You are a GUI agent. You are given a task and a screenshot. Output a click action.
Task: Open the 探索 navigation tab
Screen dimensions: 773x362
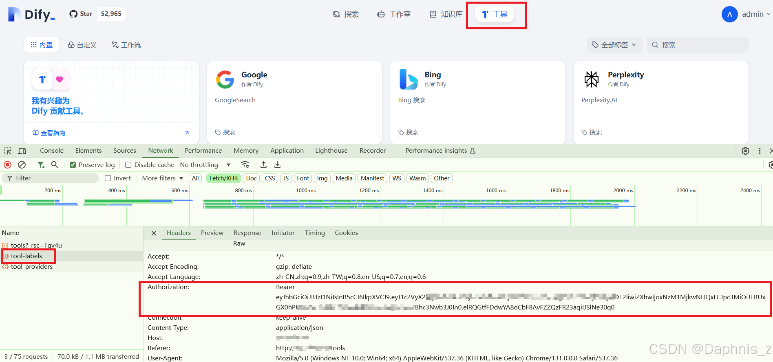[346, 14]
